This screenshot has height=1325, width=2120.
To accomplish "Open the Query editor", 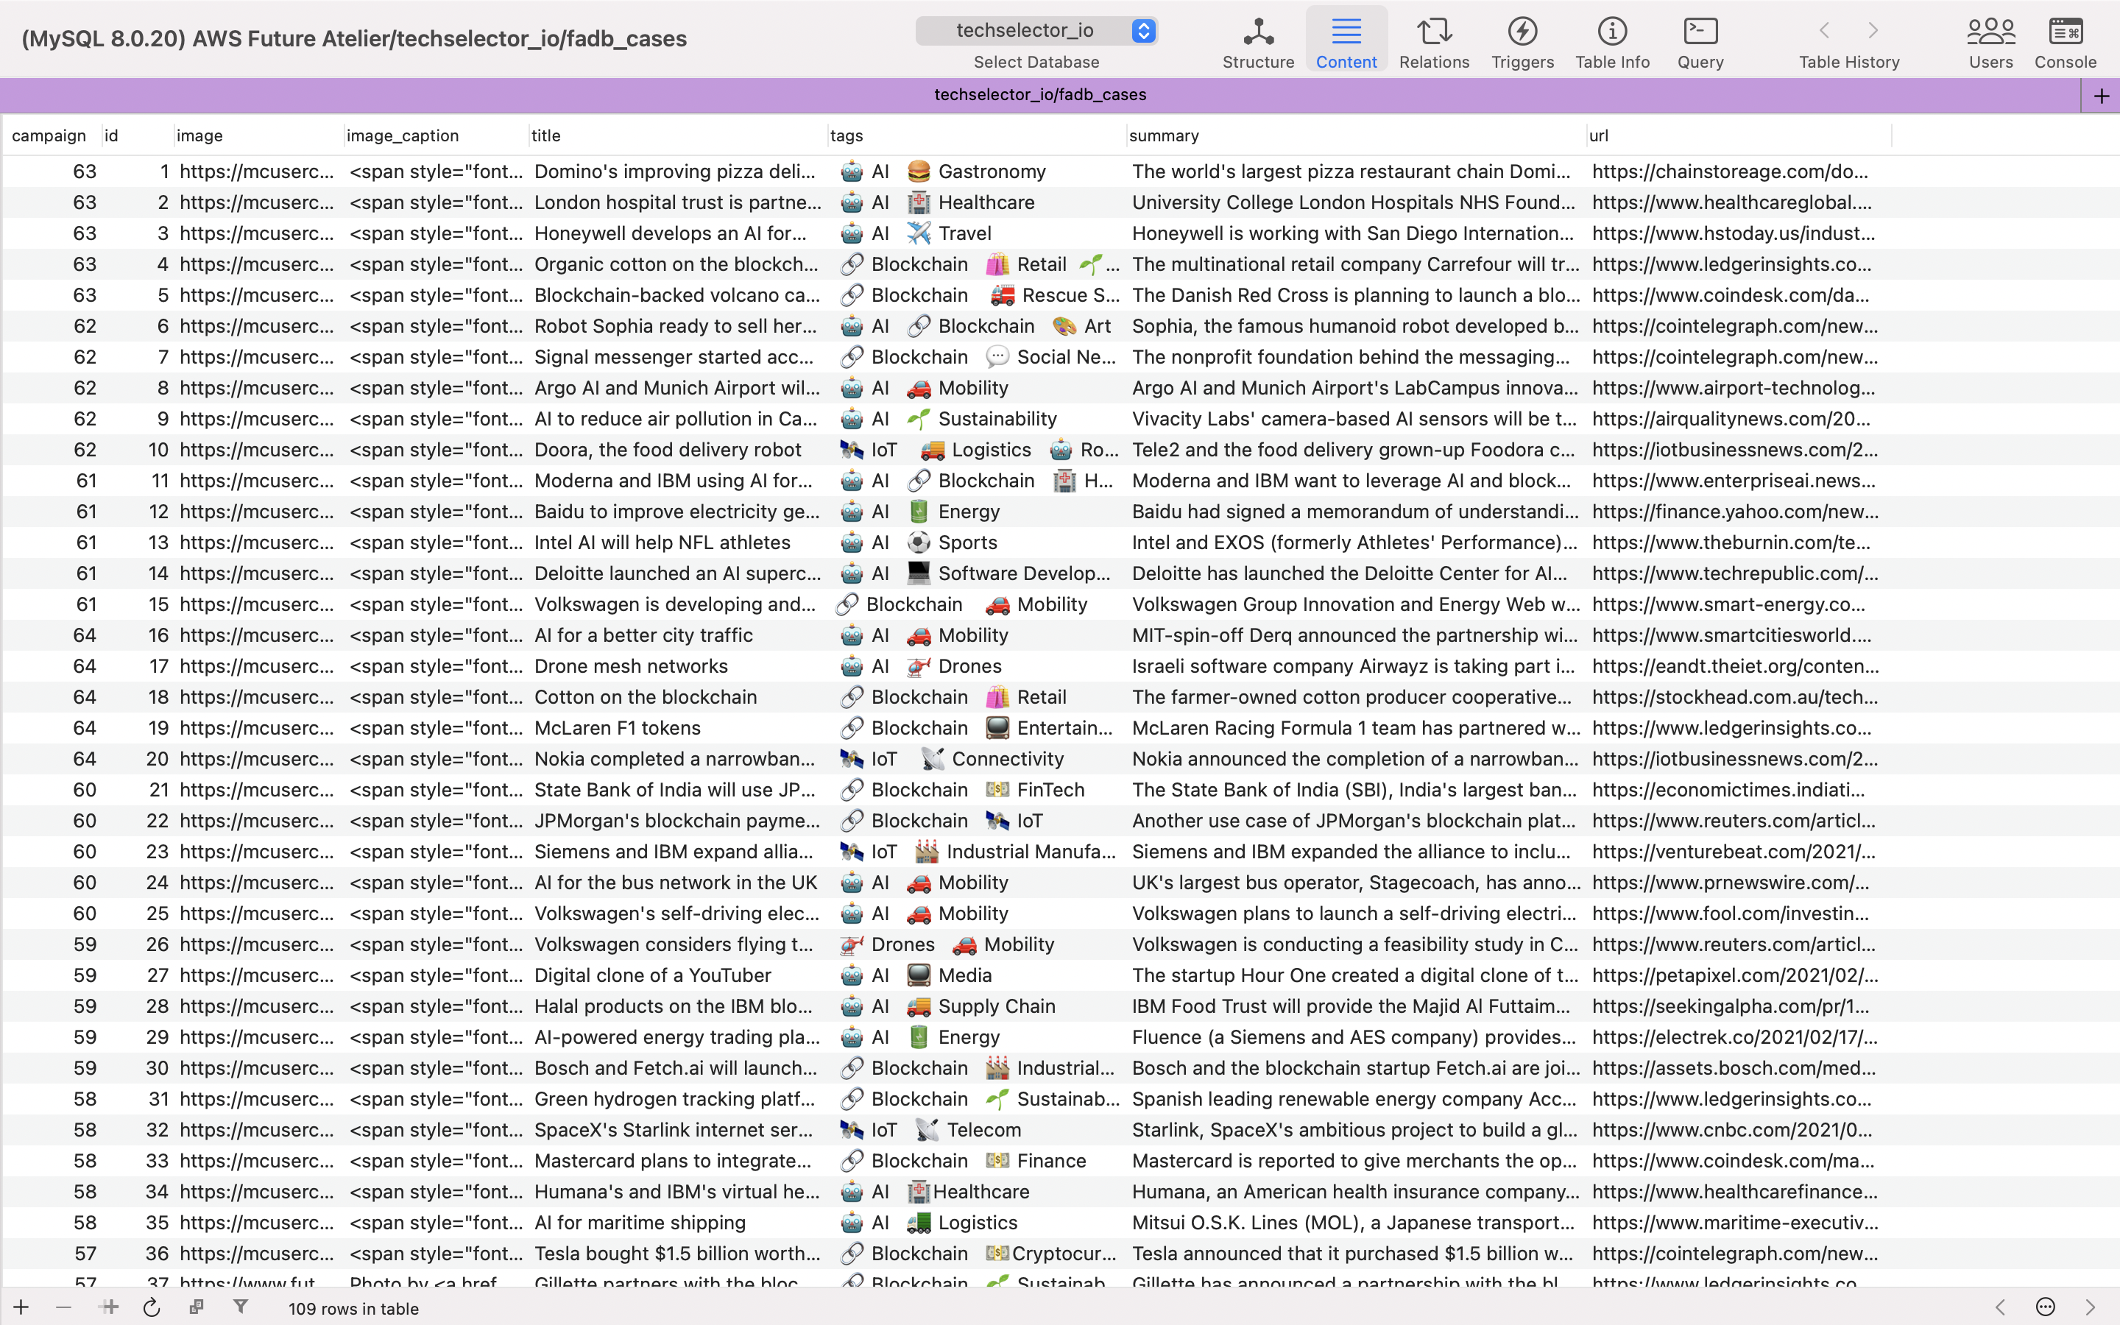I will point(1700,42).
